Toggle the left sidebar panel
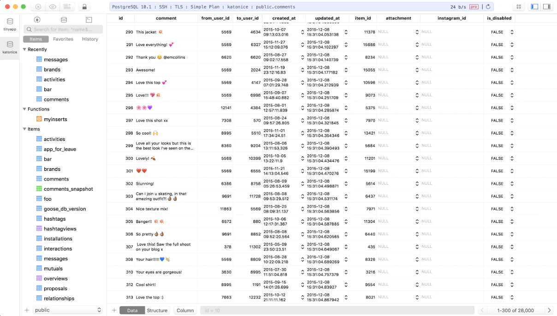Screen dimensions: 557x316 point(534,7)
